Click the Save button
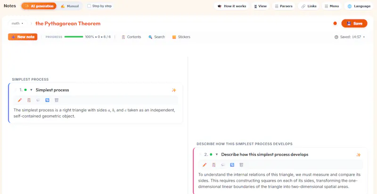Image resolution: width=377 pixels, height=194 pixels. [x=354, y=23]
